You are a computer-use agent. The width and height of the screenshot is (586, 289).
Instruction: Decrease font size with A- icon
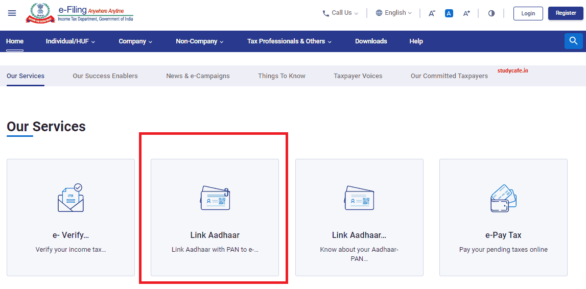pyautogui.click(x=432, y=13)
